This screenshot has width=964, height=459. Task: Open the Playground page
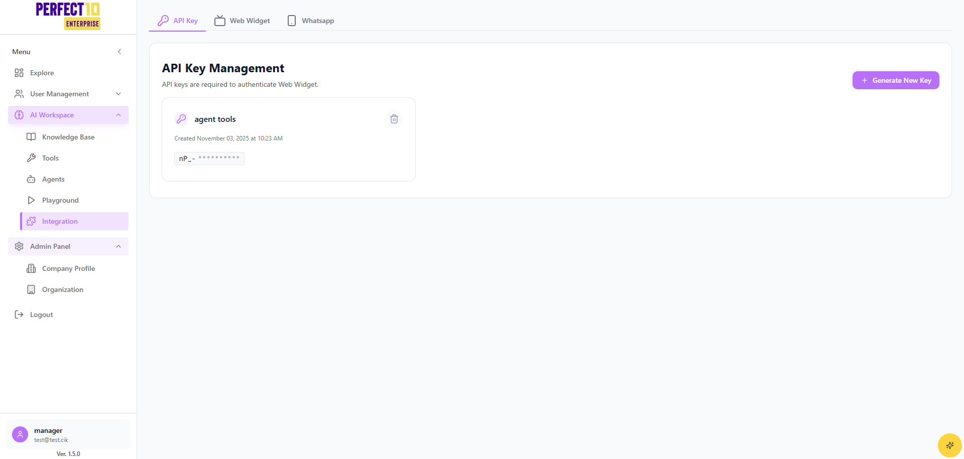point(74,200)
